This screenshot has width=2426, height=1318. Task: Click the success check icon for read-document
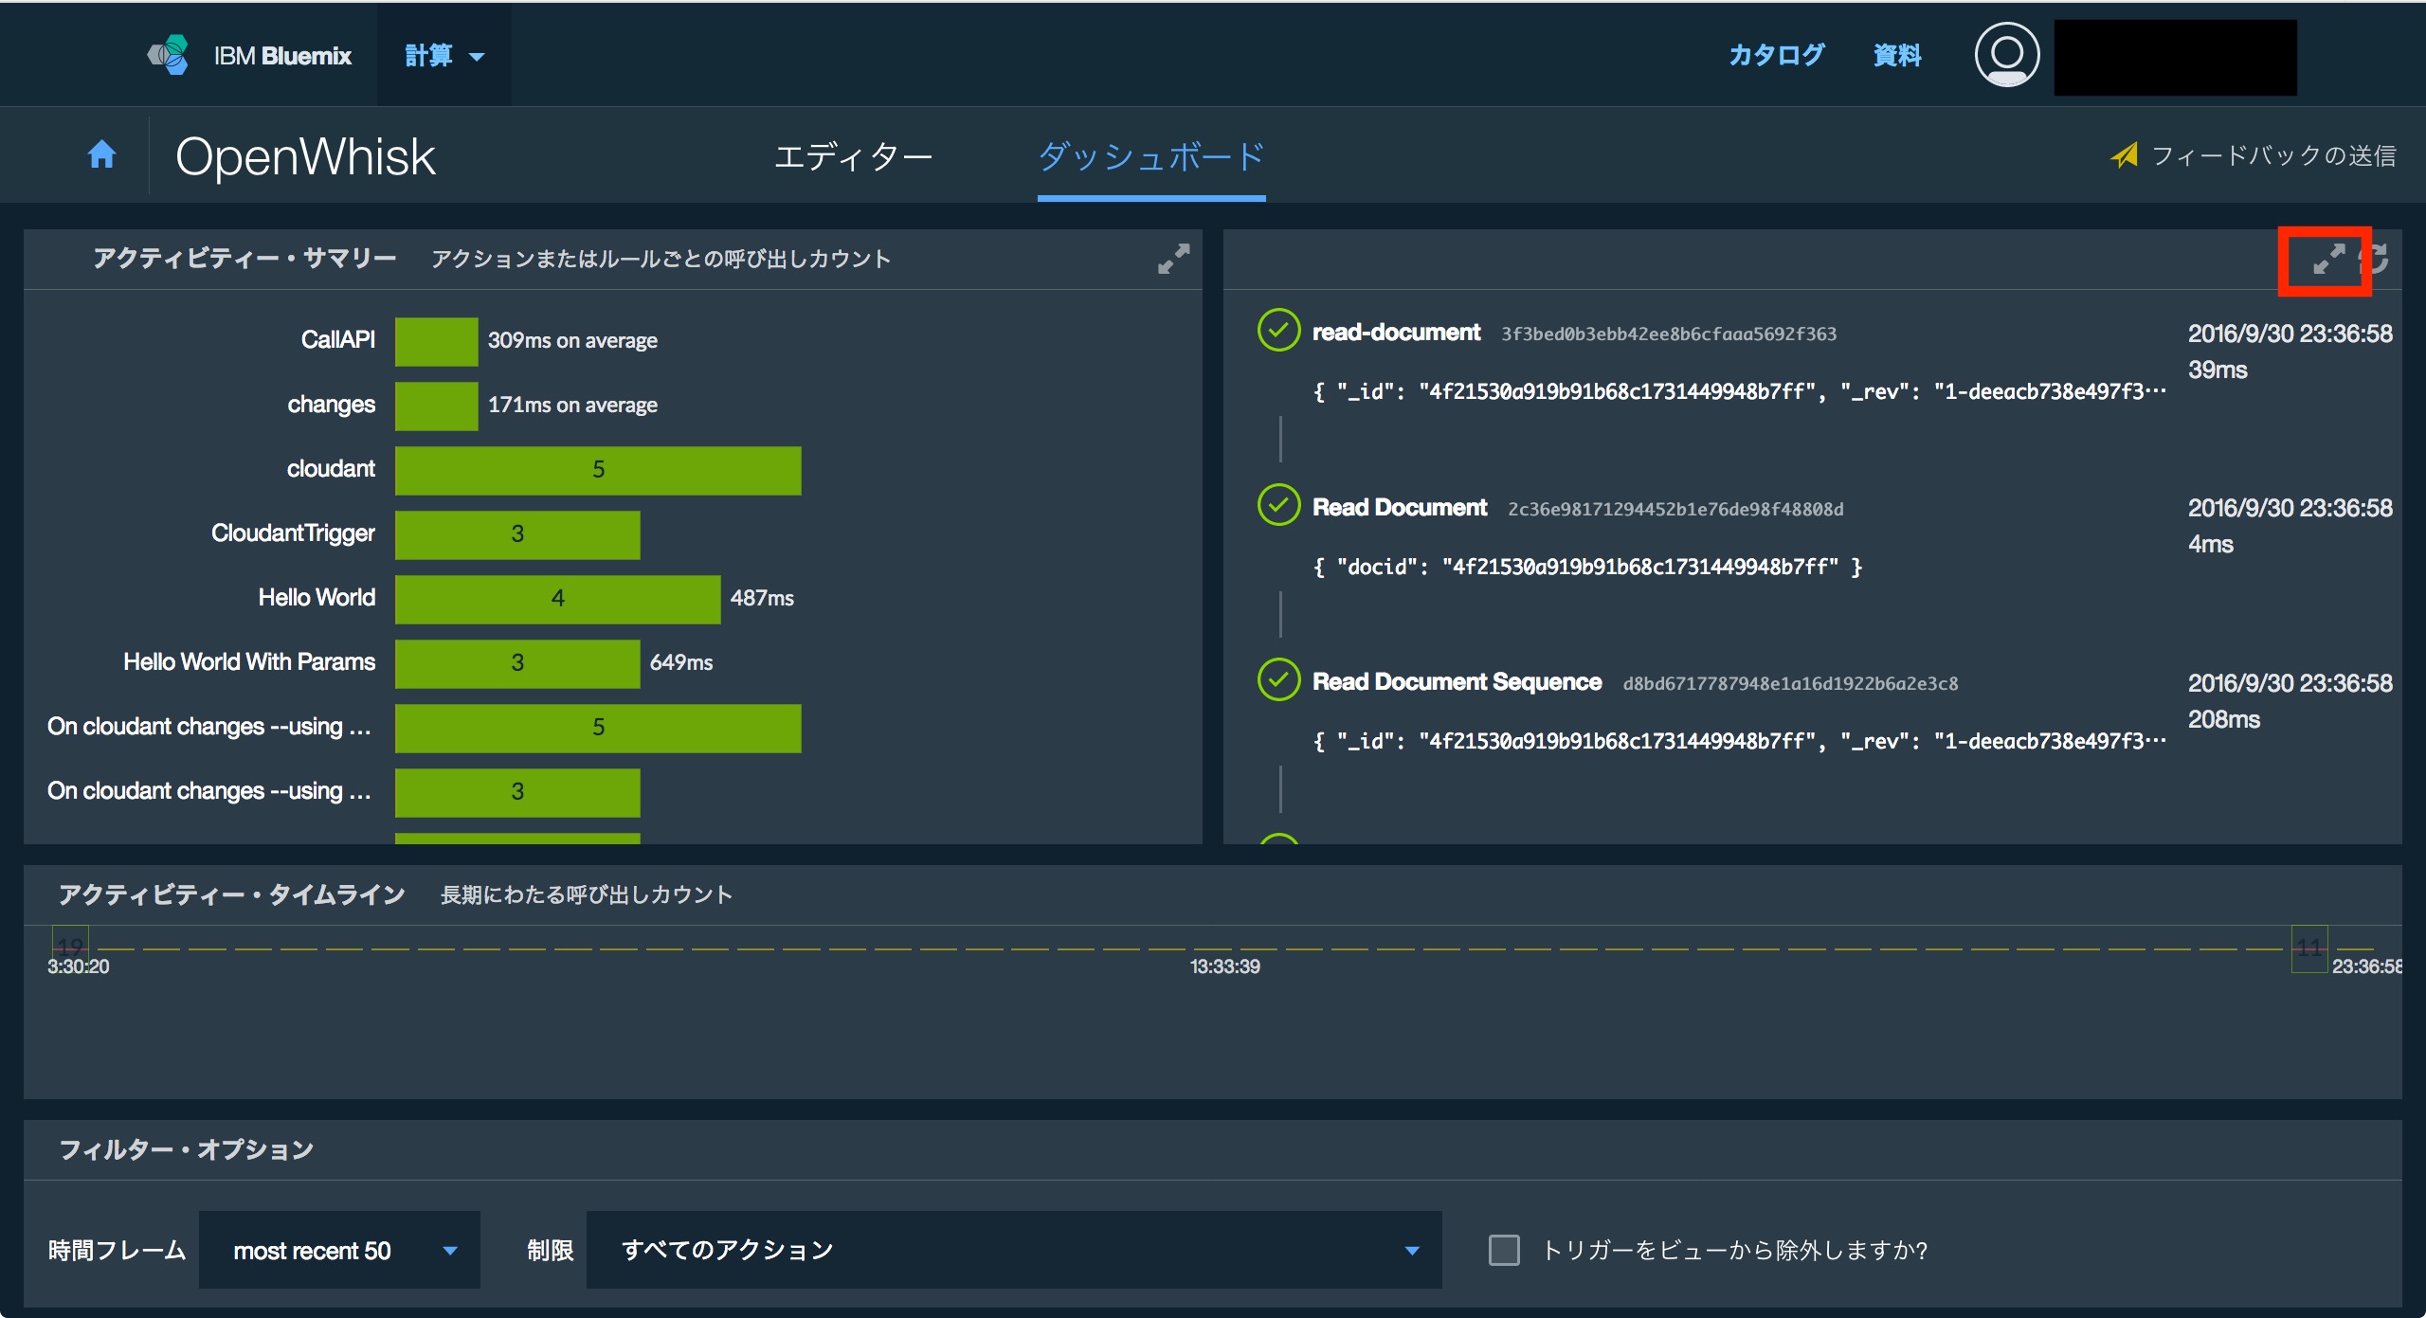(1278, 330)
